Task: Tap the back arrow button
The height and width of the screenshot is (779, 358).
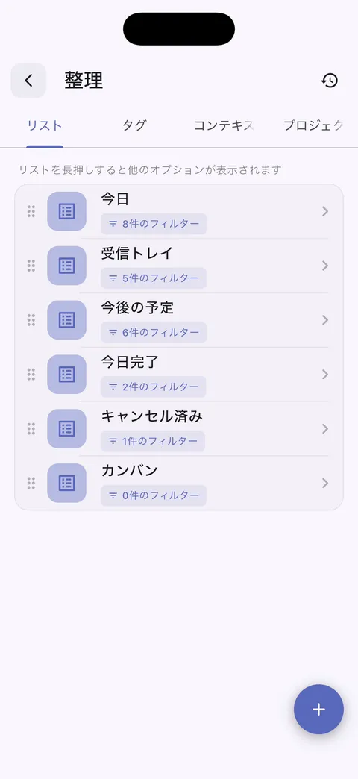Action: 28,80
